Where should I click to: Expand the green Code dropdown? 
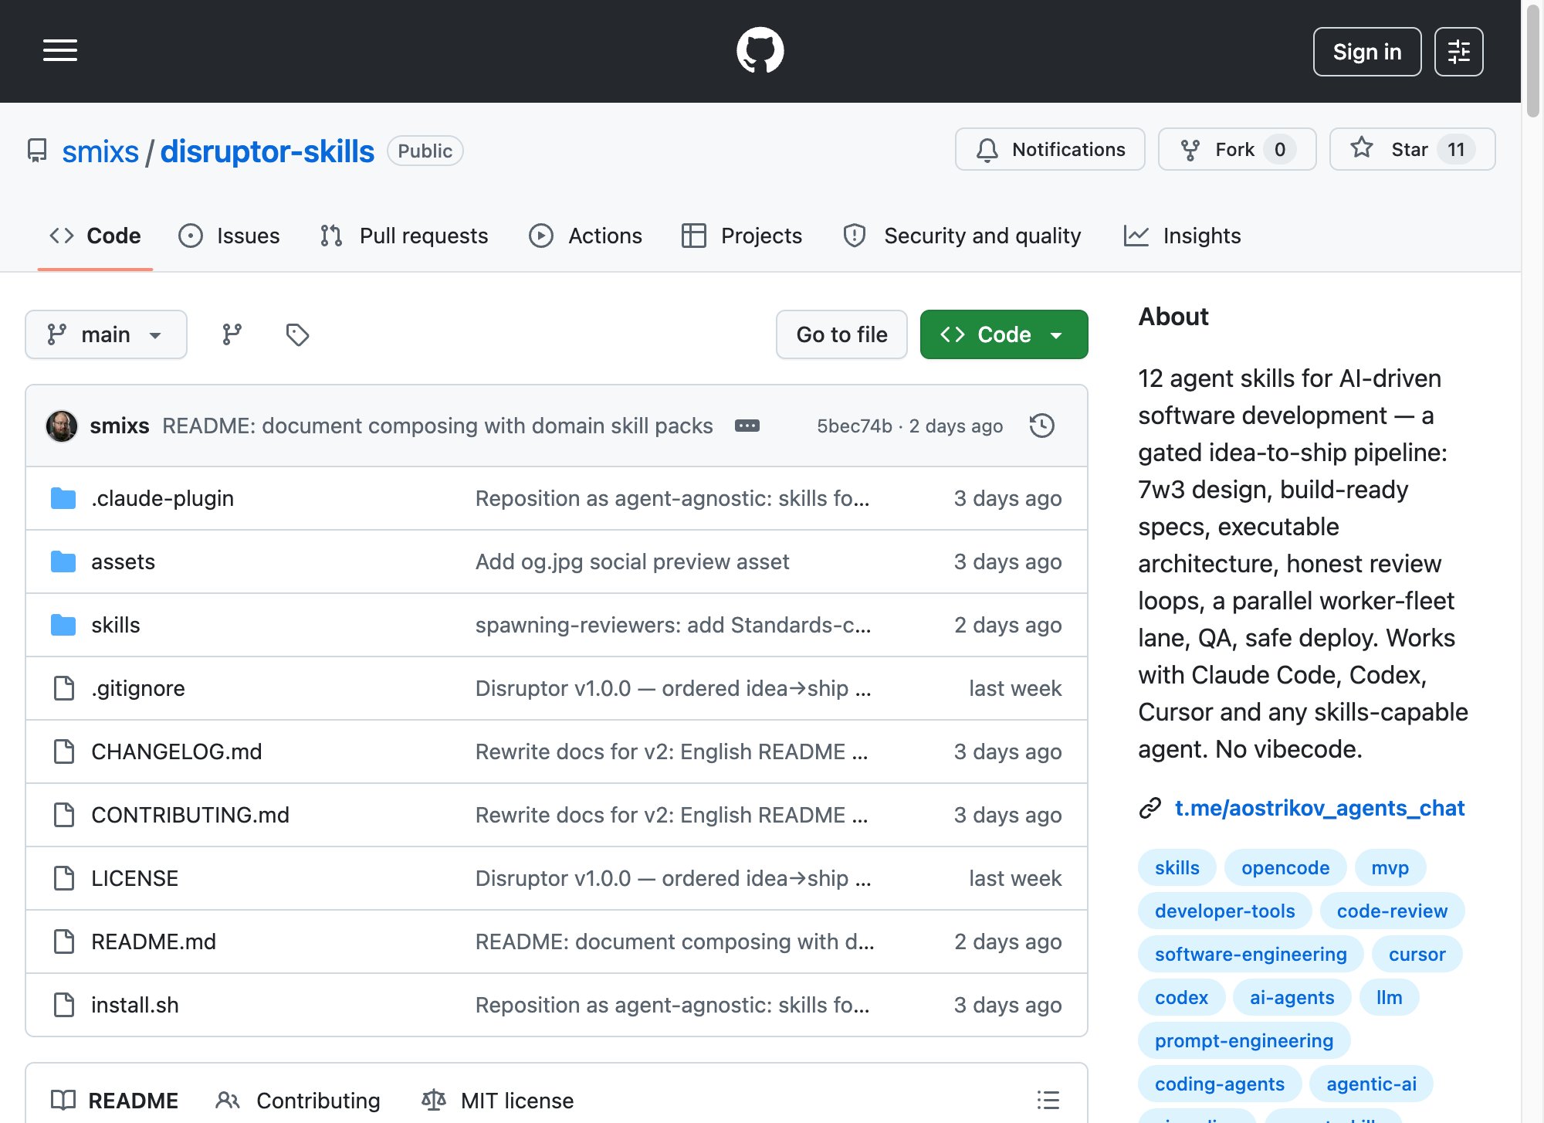coord(1004,334)
